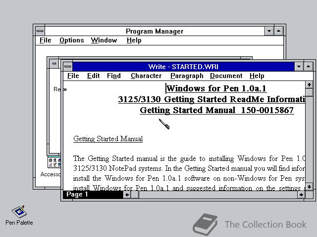Maximize the Write window
The image size is (317, 237).
[x=308, y=67]
